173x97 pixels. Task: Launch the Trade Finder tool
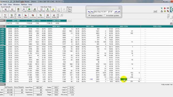point(41,10)
